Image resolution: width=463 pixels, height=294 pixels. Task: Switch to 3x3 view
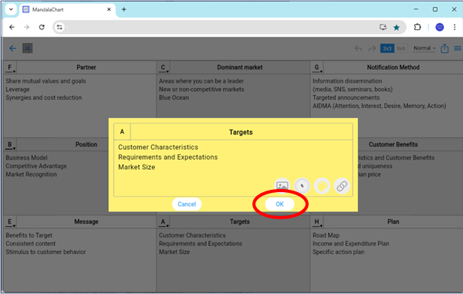(x=387, y=49)
